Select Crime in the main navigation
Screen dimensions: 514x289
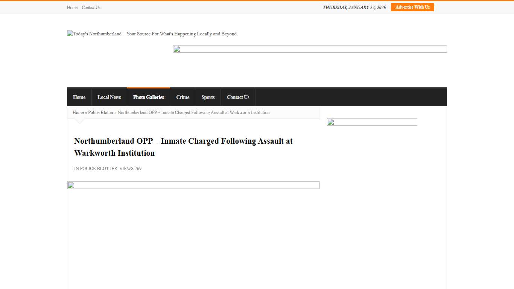click(x=182, y=97)
